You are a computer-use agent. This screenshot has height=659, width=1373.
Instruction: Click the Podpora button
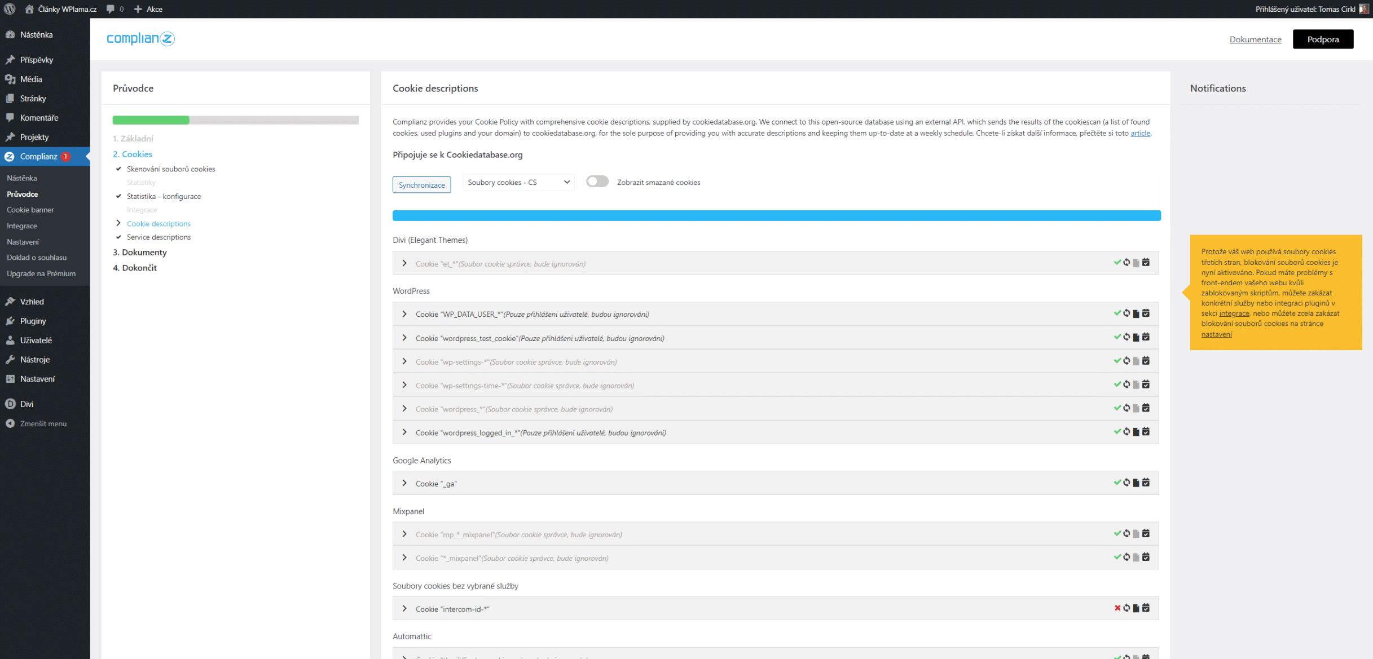1323,39
